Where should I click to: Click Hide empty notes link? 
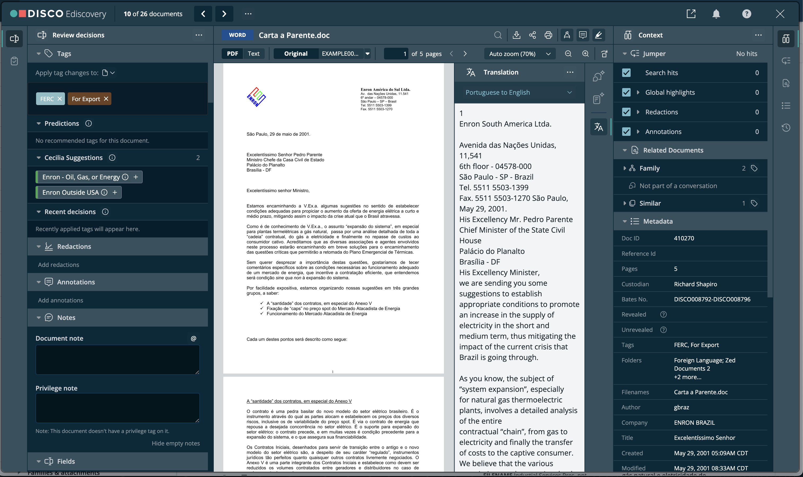pyautogui.click(x=176, y=443)
